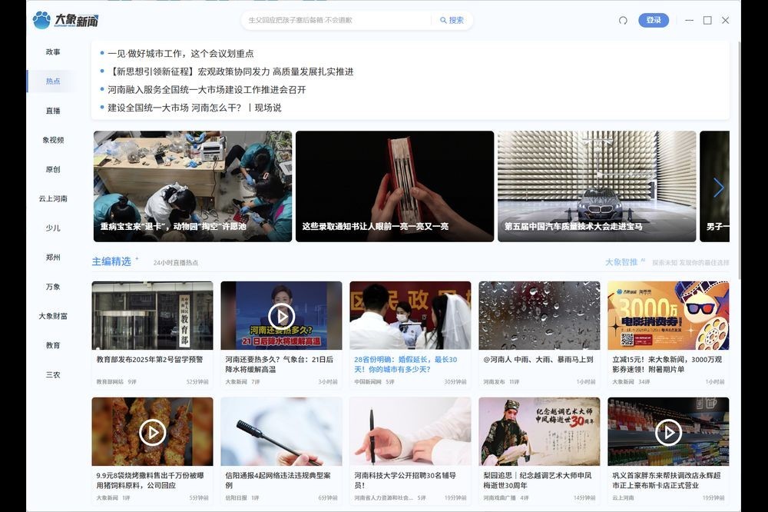
Task: Open the 郑州 sidebar section
Action: click(53, 258)
